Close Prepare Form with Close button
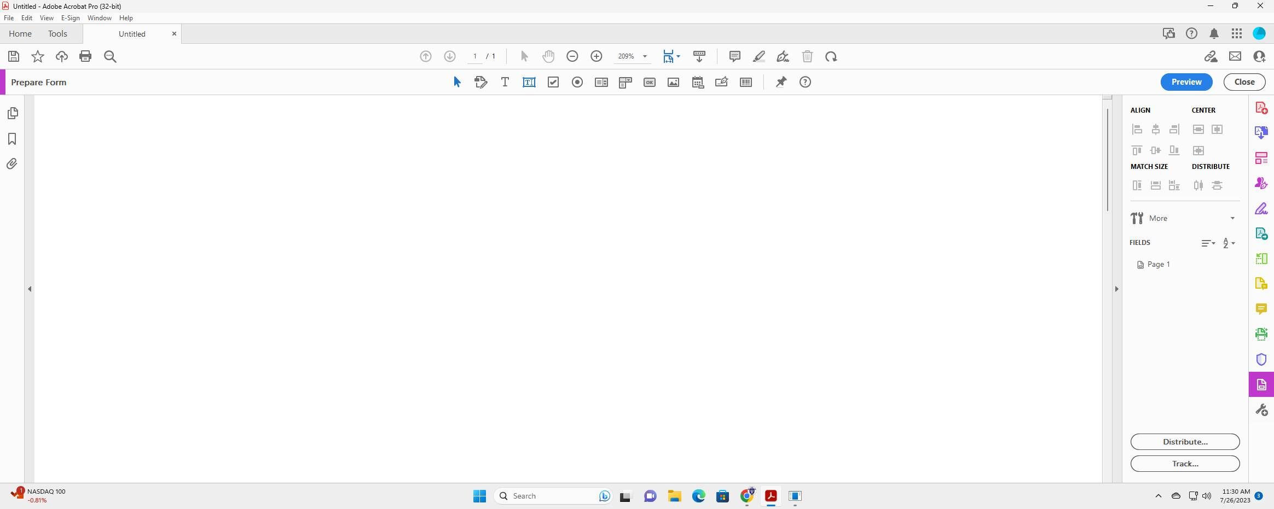This screenshot has width=1274, height=509. pyautogui.click(x=1244, y=82)
